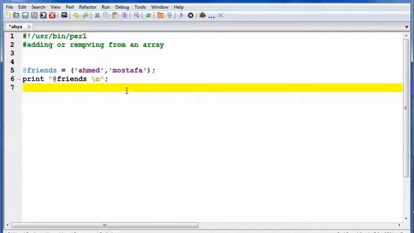Click the monitor icon in the toolbar
414x233 pixels.
coord(64,16)
